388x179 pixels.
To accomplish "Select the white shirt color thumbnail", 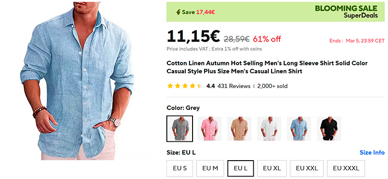I will coord(269,129).
